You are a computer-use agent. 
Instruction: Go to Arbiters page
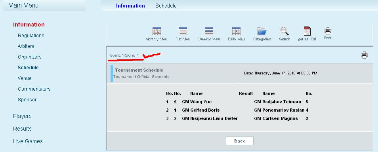pyautogui.click(x=26, y=46)
